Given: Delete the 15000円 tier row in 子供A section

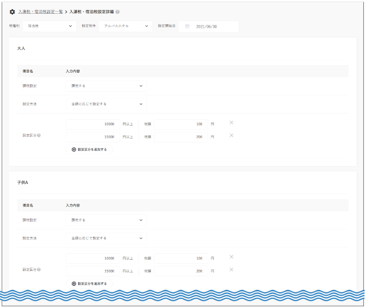Looking at the screenshot, I should [x=231, y=269].
